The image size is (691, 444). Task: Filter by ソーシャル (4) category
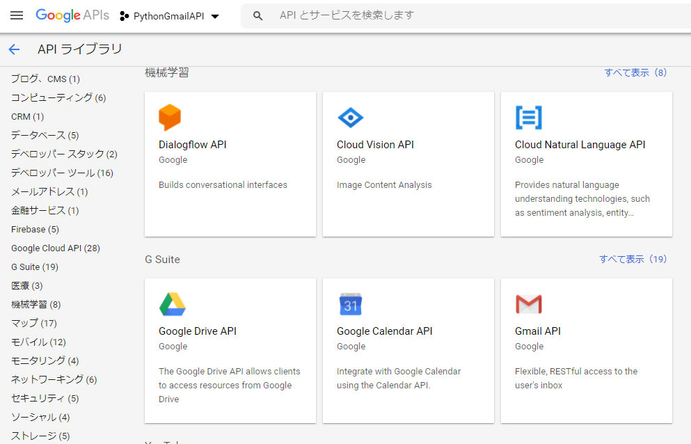coord(40,417)
